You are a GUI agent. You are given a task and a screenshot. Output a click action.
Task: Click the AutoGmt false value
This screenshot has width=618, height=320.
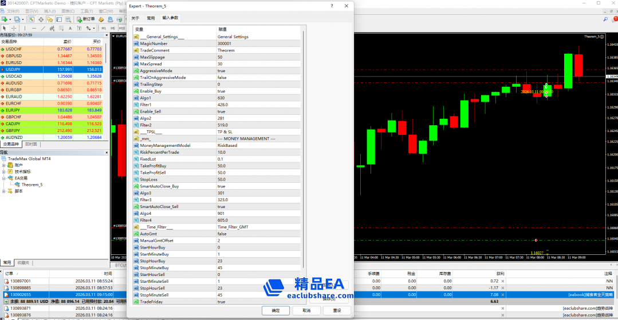coord(222,234)
